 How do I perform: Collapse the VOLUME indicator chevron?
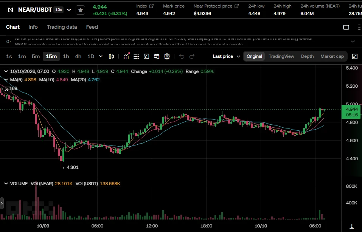pos(6,184)
